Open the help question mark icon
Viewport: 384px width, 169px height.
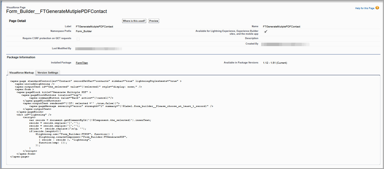coord(377,8)
